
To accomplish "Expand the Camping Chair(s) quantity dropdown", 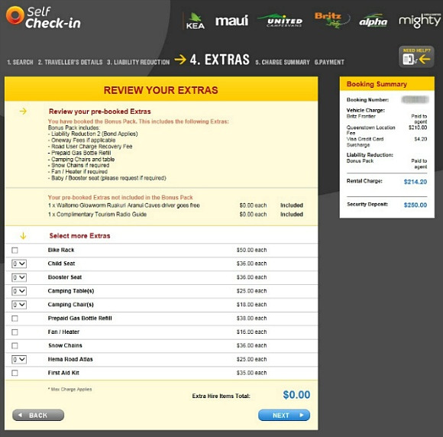I will (19, 305).
